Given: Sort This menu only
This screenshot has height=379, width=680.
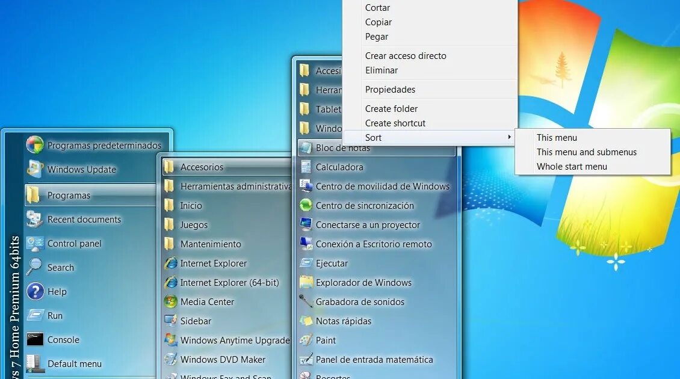Looking at the screenshot, I should (557, 138).
